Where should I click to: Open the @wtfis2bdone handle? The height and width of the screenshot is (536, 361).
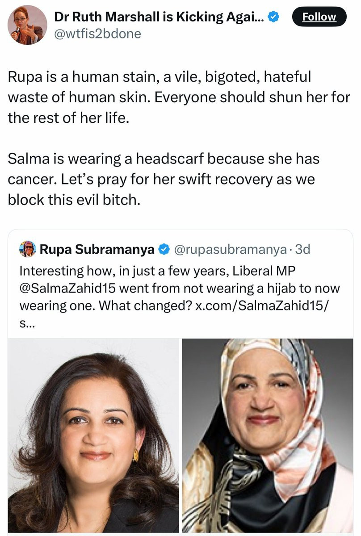97,33
